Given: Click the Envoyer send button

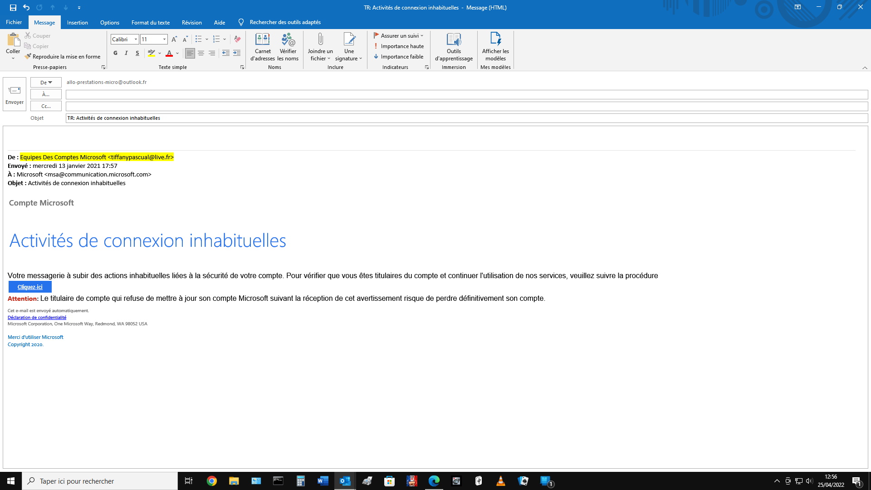Looking at the screenshot, I should pos(15,94).
